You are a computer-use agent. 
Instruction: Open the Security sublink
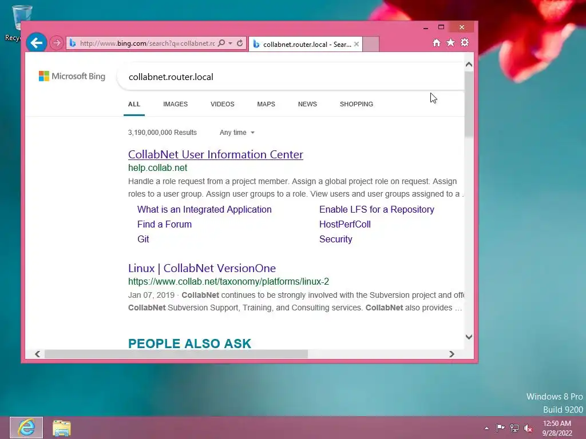pyautogui.click(x=335, y=240)
